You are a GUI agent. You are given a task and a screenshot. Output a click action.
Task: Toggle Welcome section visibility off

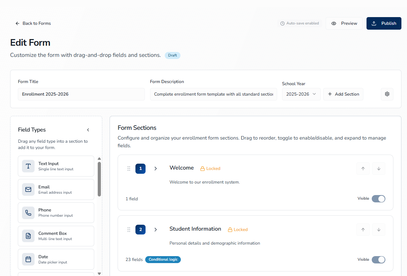pos(378,199)
